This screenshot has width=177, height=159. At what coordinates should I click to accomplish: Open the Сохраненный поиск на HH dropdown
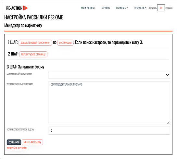pos(109,75)
